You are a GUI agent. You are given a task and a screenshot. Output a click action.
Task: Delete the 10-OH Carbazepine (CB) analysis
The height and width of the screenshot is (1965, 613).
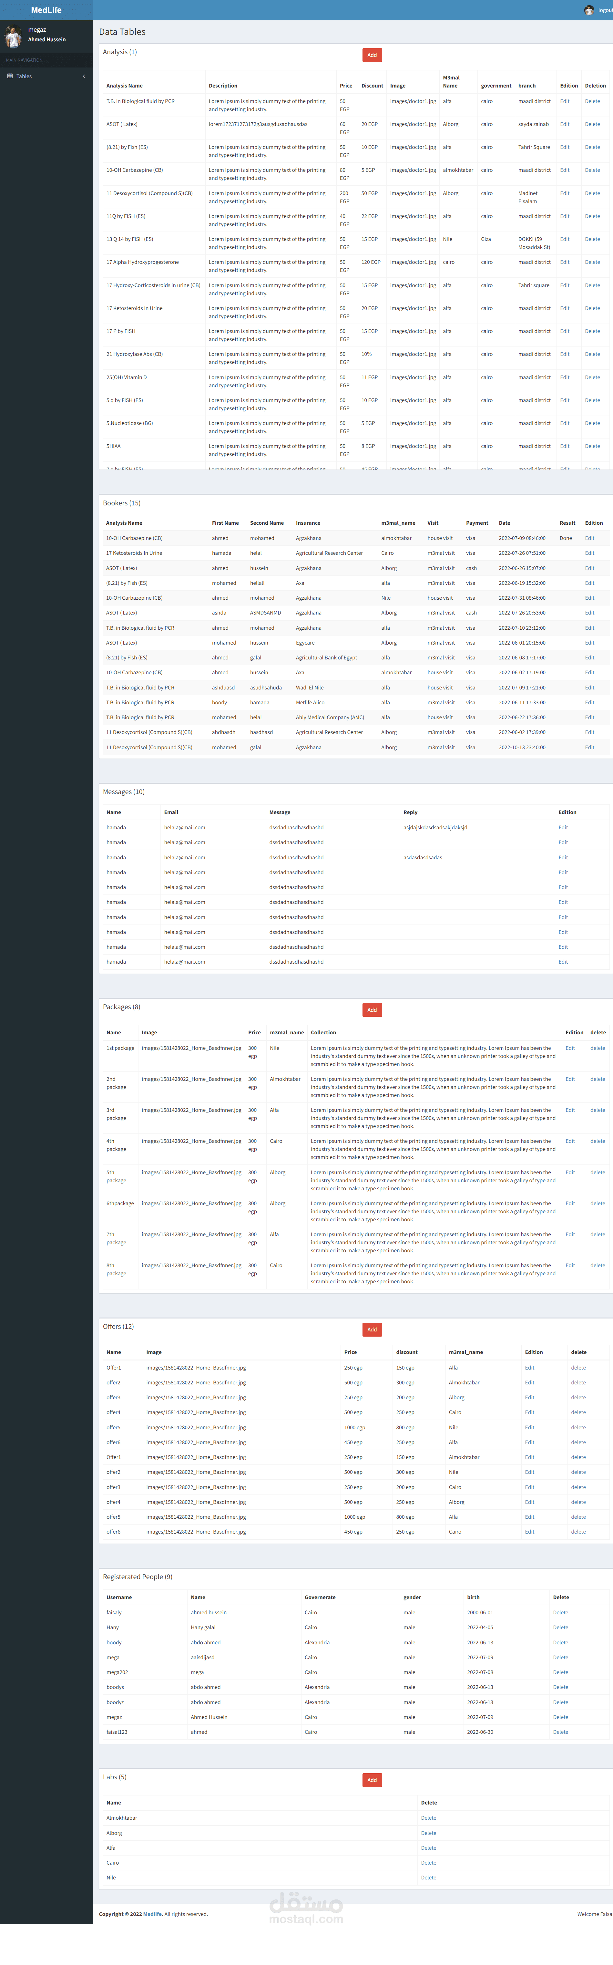592,170
